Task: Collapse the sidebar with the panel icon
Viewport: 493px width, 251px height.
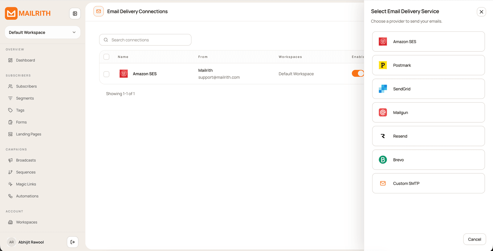Action: point(75,14)
